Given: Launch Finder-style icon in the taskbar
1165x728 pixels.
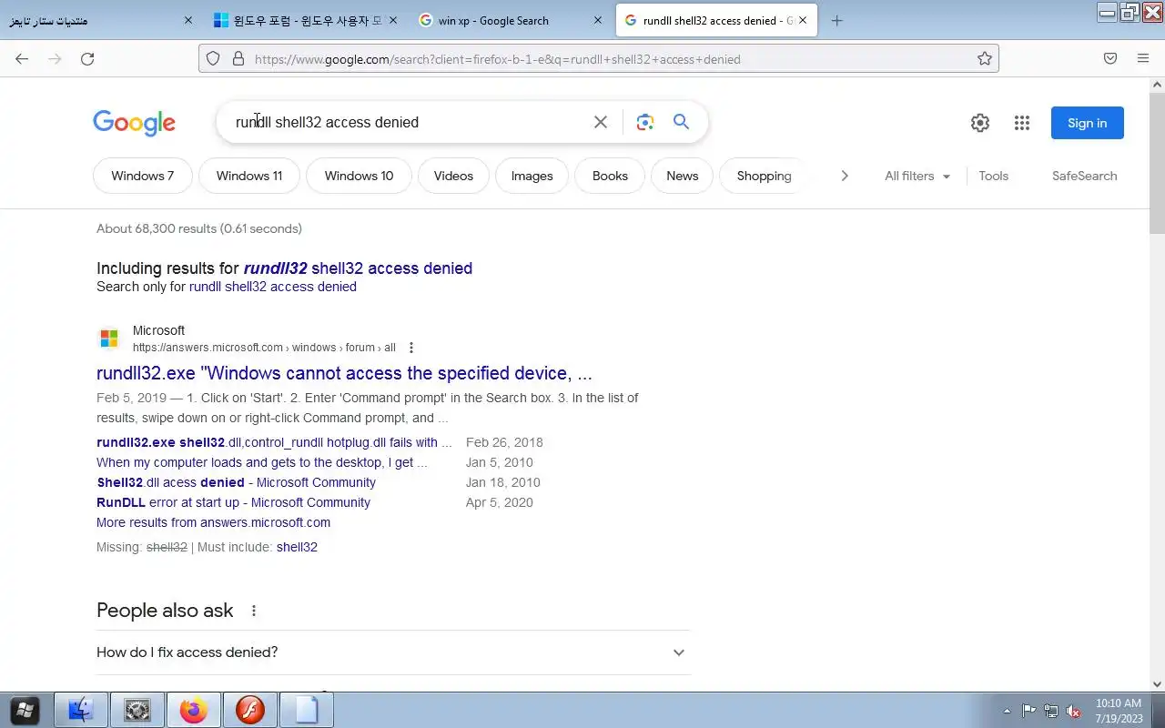Looking at the screenshot, I should pos(81,710).
